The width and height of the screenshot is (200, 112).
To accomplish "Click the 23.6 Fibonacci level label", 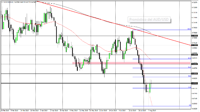I will click(x=189, y=87).
